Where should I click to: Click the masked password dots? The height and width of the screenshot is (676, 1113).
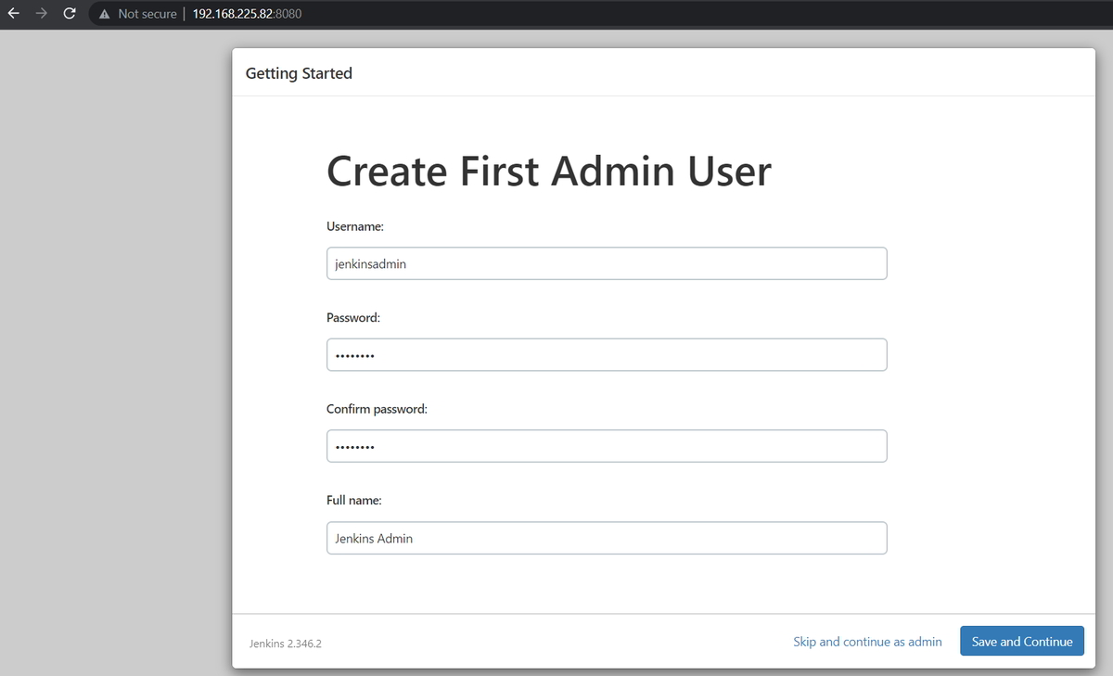[x=352, y=354]
